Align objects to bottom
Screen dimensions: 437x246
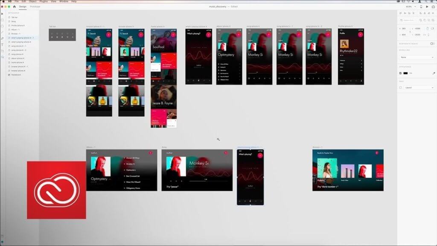tap(409, 13)
